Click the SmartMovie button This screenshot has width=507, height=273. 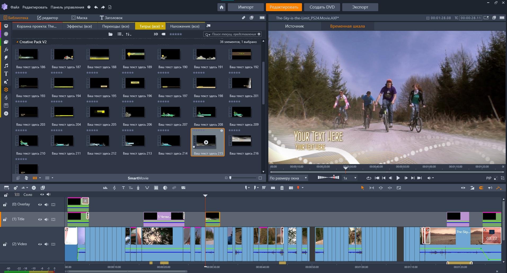138,178
